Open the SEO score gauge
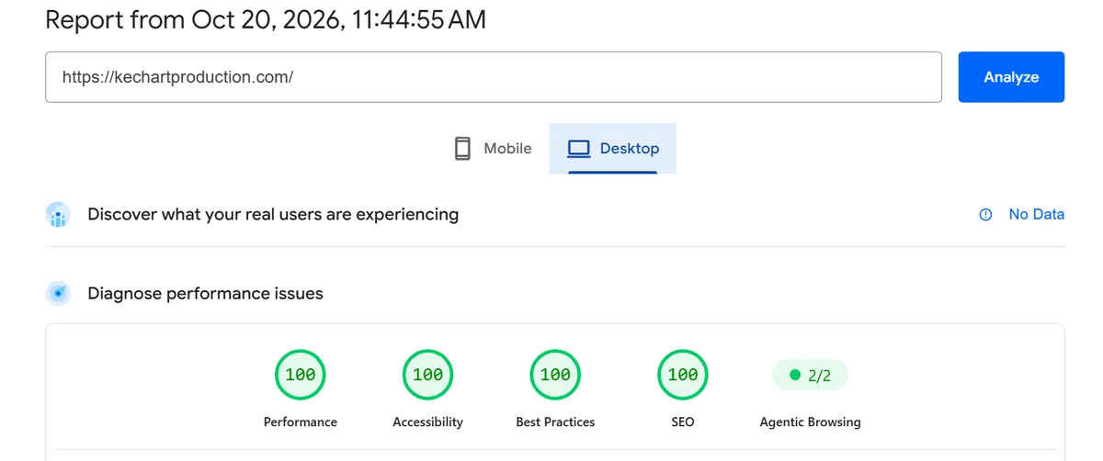Screen dimensions: 1103x461 click(683, 375)
